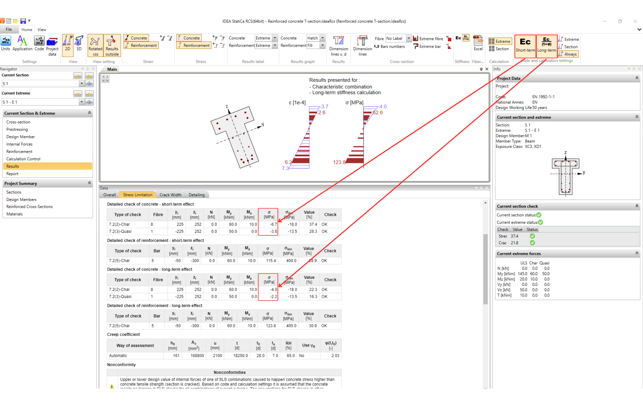Screen dimensions: 643x406
Task: Open the Current Section S 1 dropdown
Action: pos(82,84)
